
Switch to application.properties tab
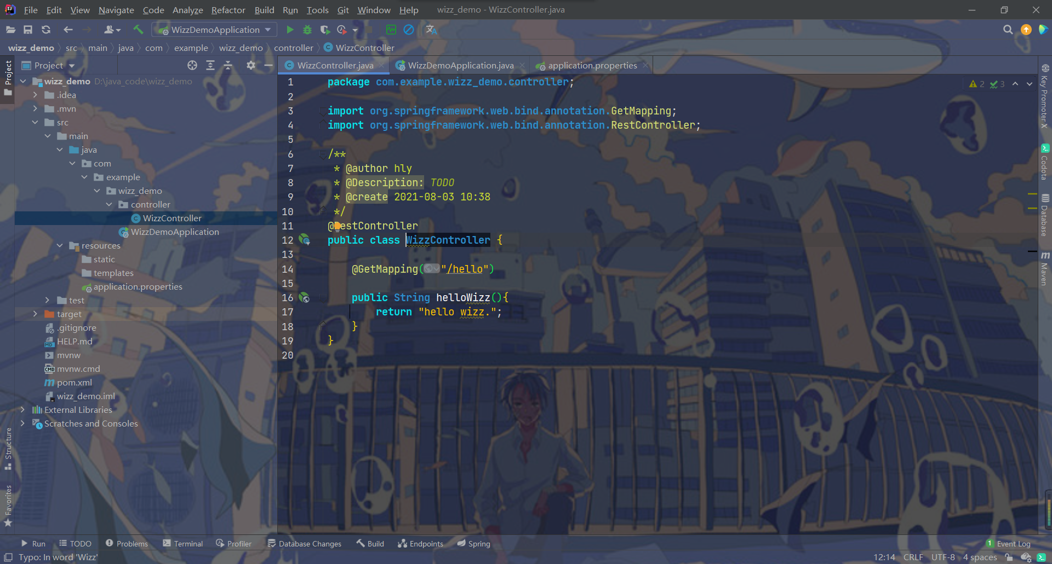pos(592,65)
